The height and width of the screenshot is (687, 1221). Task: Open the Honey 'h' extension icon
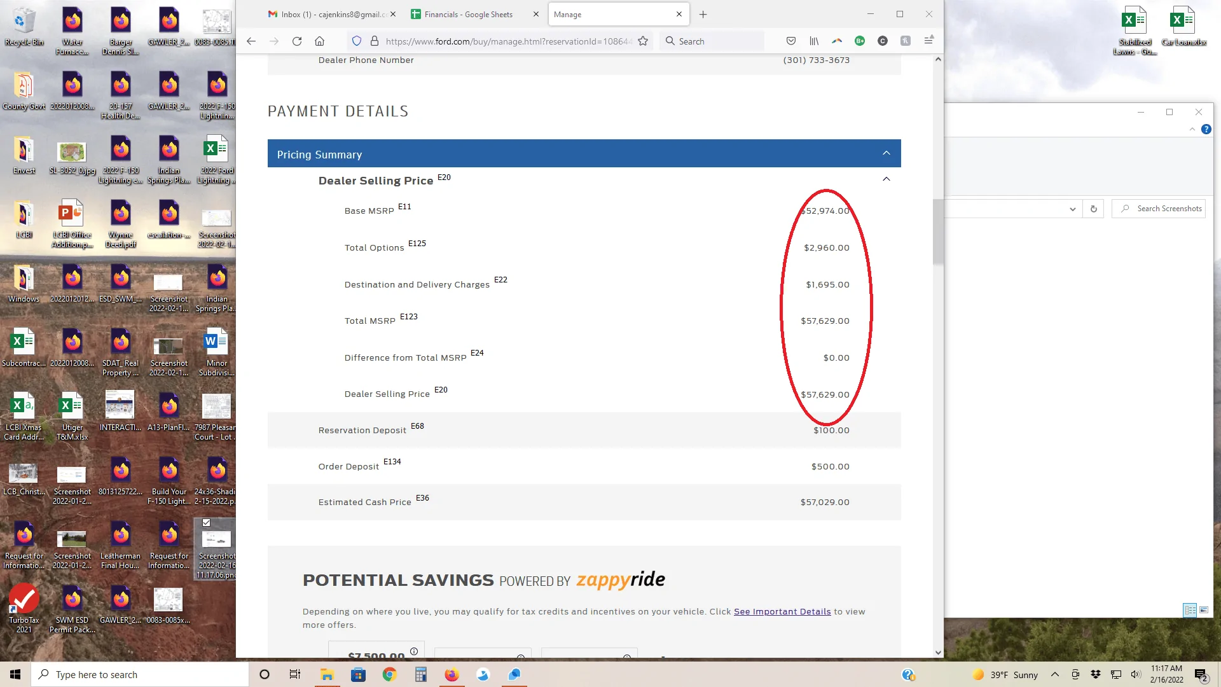(906, 41)
